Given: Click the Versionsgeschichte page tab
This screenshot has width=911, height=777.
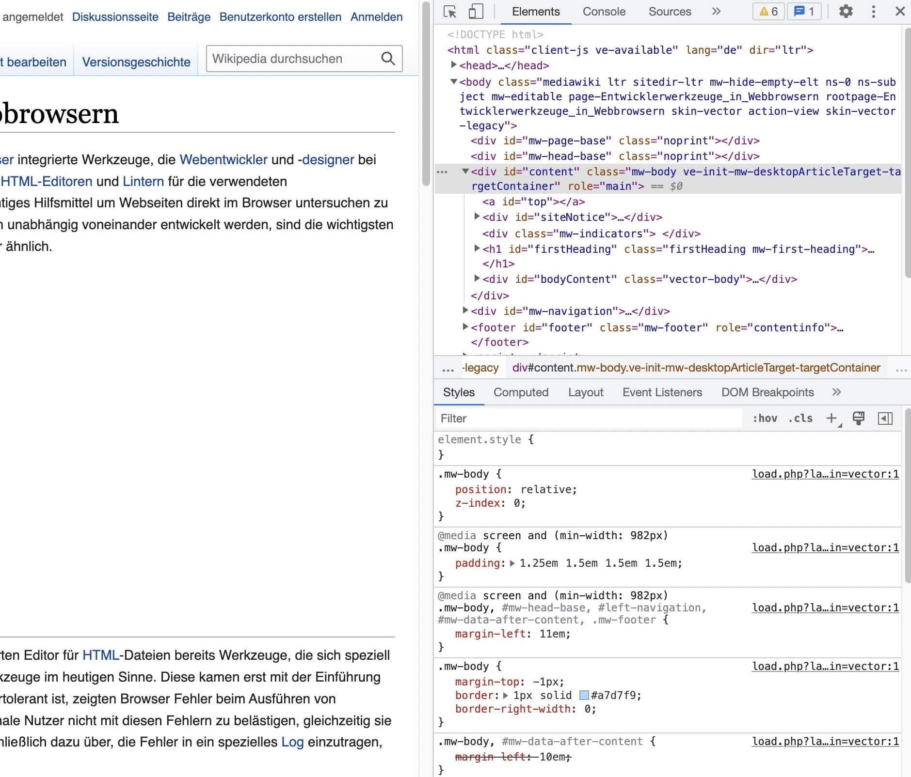Looking at the screenshot, I should tap(136, 62).
